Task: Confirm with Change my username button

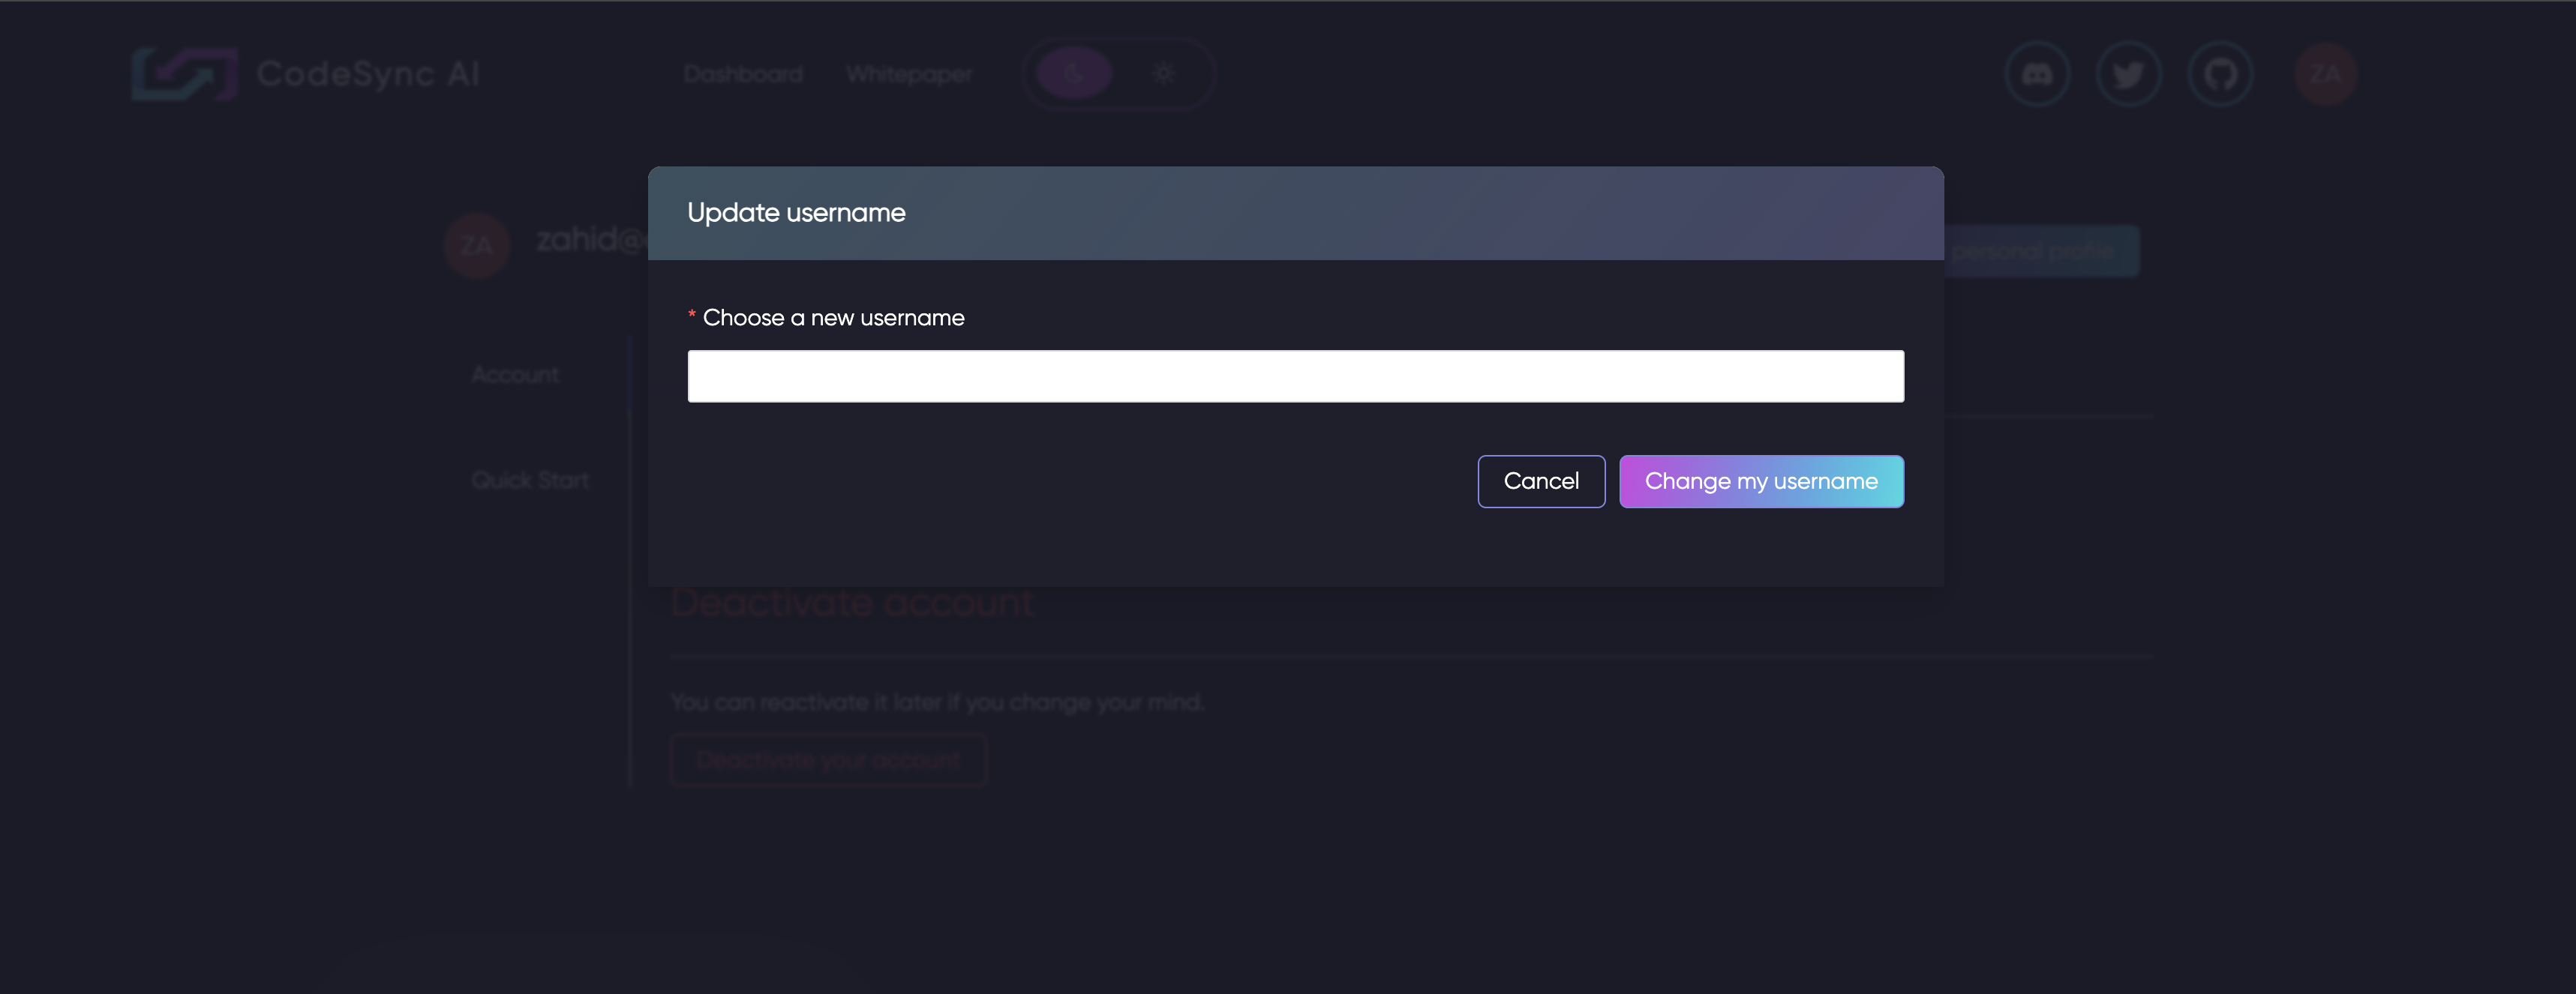Action: 1761,481
